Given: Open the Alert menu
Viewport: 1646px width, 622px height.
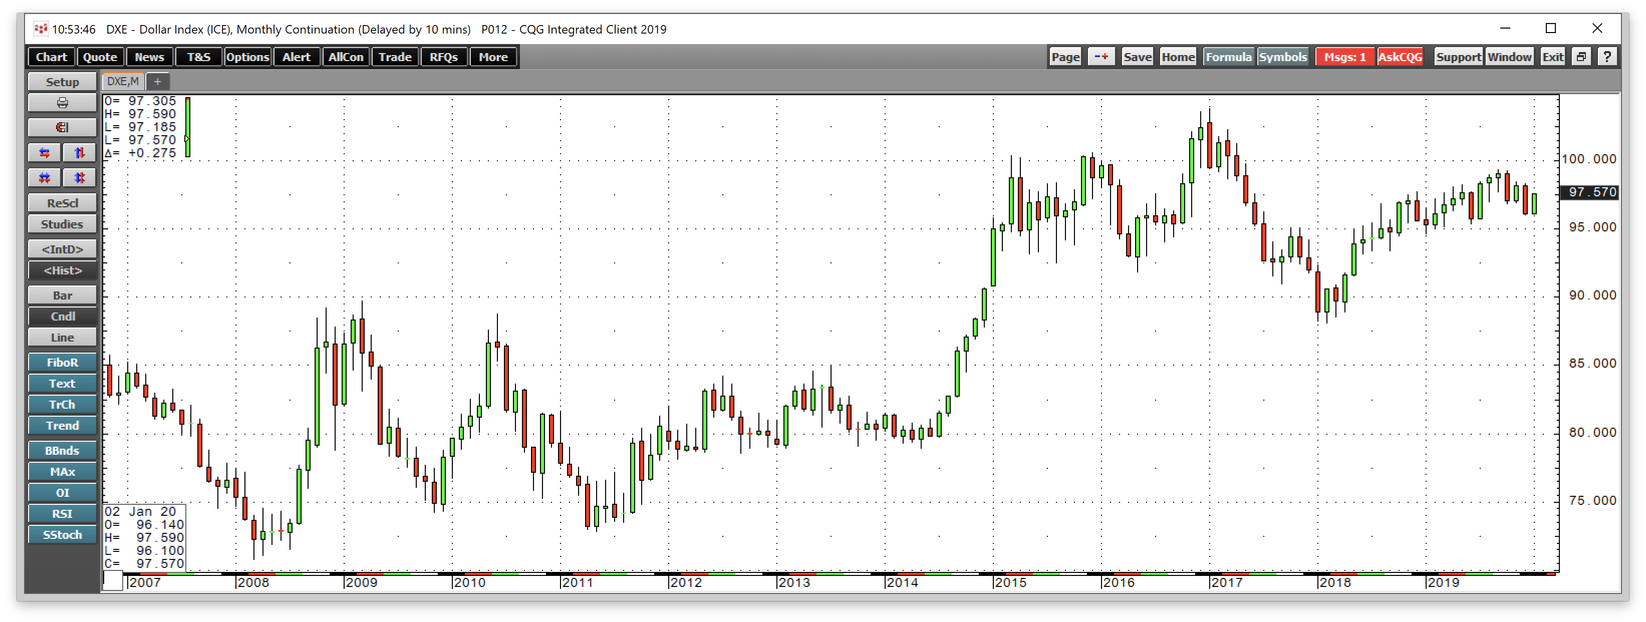Looking at the screenshot, I should (x=297, y=57).
